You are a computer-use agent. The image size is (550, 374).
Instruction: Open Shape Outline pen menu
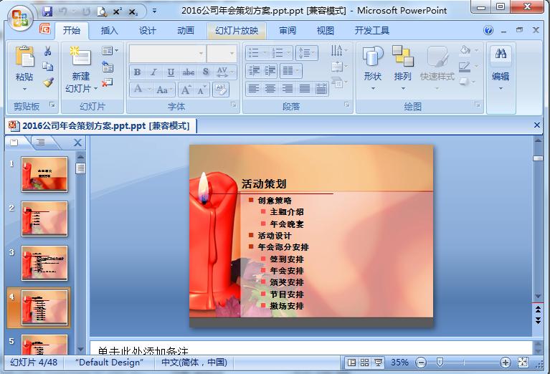469,66
